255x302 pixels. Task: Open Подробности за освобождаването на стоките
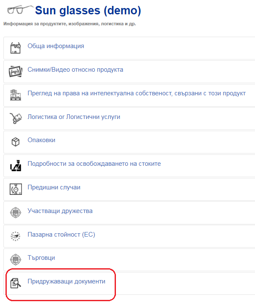pyautogui.click(x=94, y=164)
